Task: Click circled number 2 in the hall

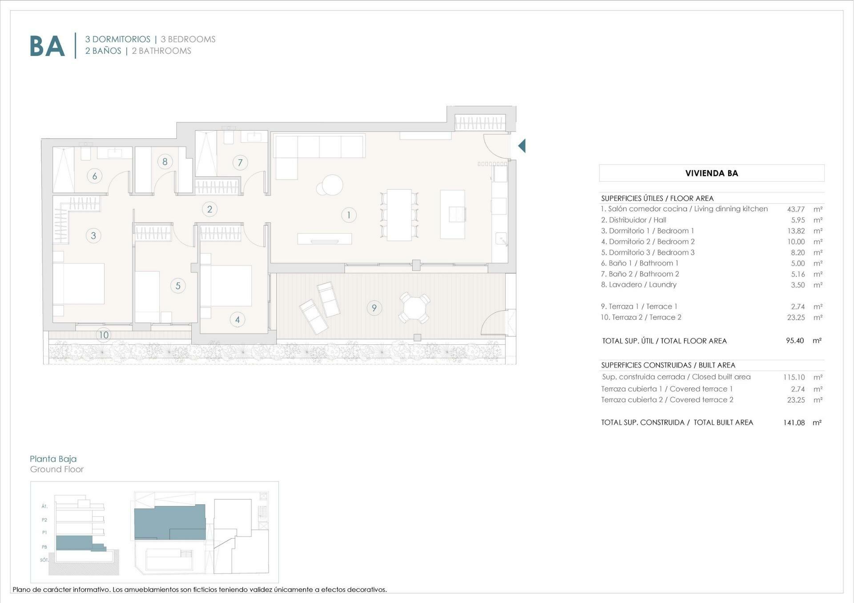Action: (209, 209)
